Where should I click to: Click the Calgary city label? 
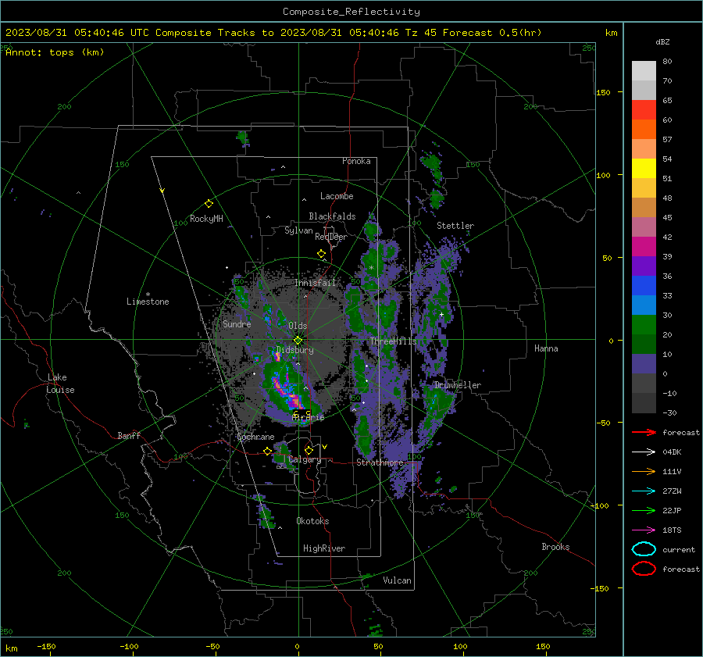(x=305, y=459)
